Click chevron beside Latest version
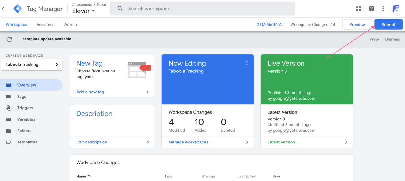The image size is (405, 181). click(346, 142)
